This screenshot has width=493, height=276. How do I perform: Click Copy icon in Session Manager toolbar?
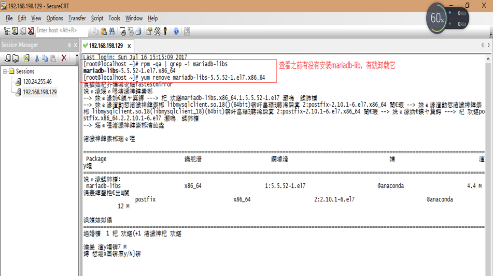[45, 58]
